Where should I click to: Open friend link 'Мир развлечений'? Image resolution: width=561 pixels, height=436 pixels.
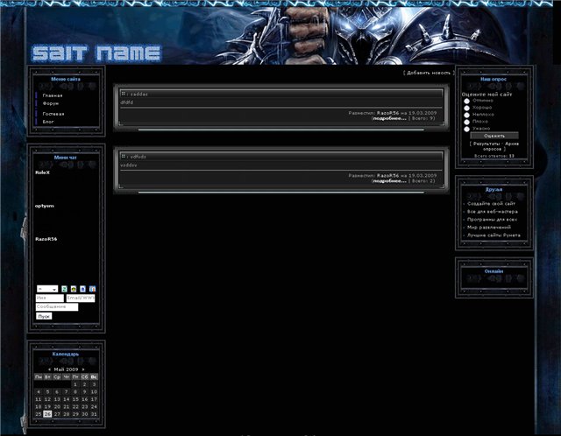tap(489, 228)
